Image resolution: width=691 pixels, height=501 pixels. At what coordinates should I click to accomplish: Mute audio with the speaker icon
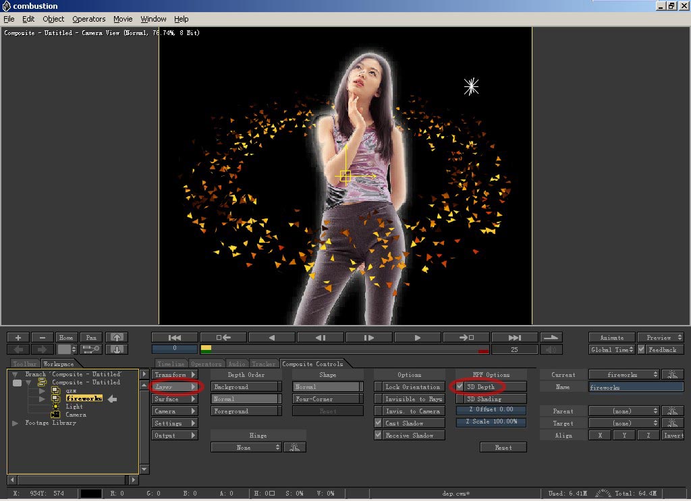point(553,349)
